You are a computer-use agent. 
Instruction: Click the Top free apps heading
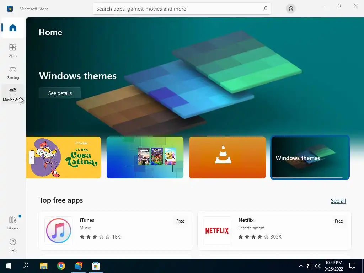(x=61, y=200)
